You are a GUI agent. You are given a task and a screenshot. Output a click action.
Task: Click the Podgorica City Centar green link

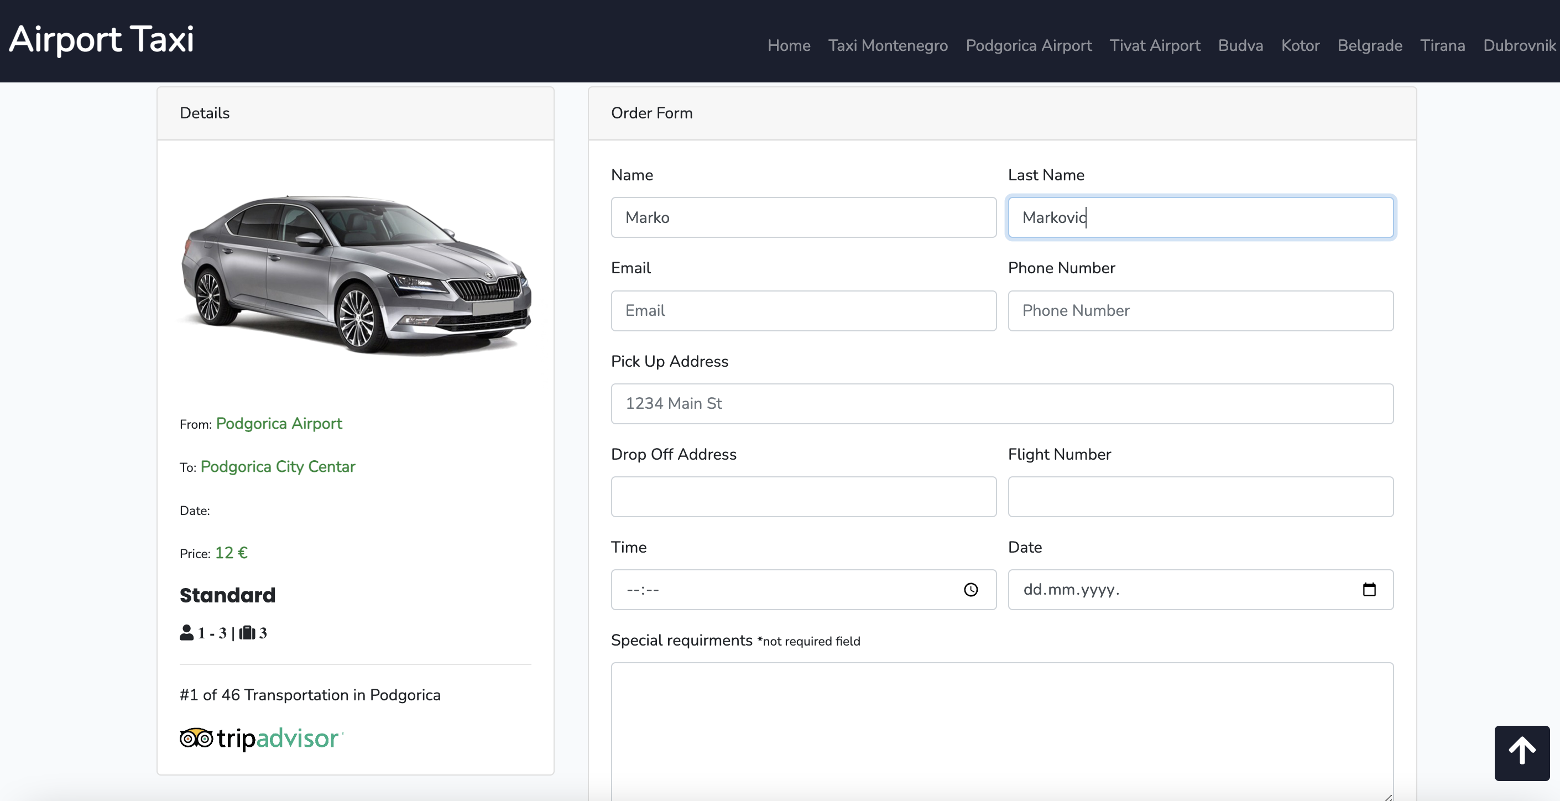(278, 466)
